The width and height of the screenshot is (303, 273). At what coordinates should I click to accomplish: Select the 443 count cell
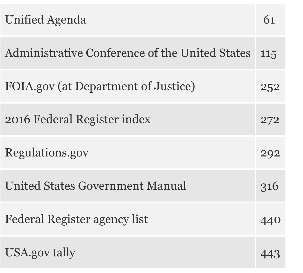(270, 254)
